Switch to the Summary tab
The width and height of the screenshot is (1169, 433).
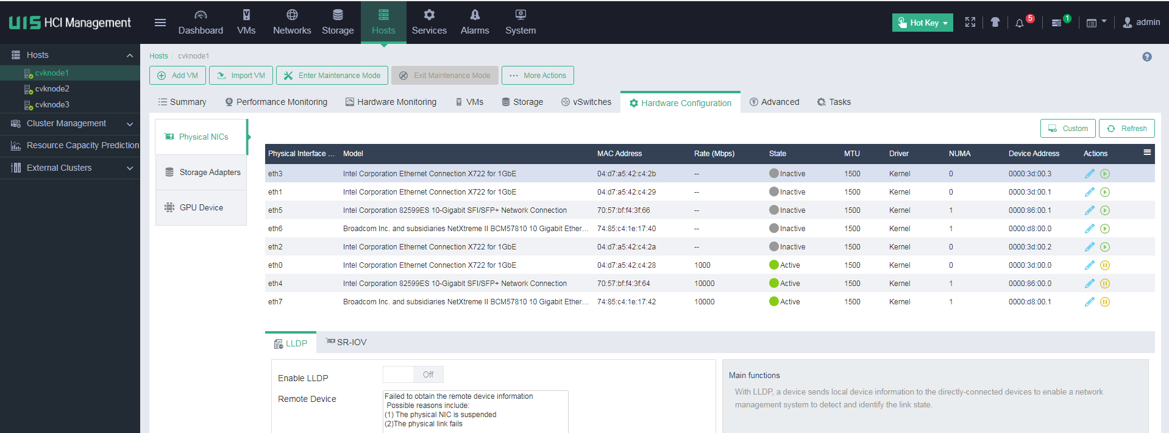click(x=182, y=102)
